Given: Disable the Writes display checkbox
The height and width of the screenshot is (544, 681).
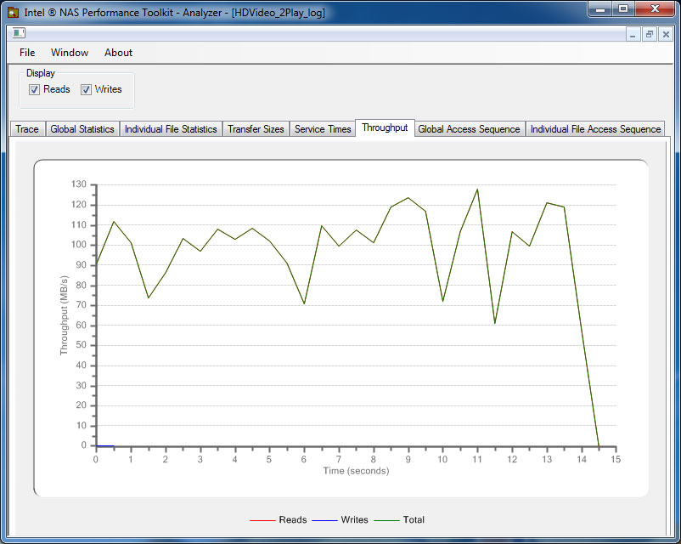Looking at the screenshot, I should tap(87, 90).
